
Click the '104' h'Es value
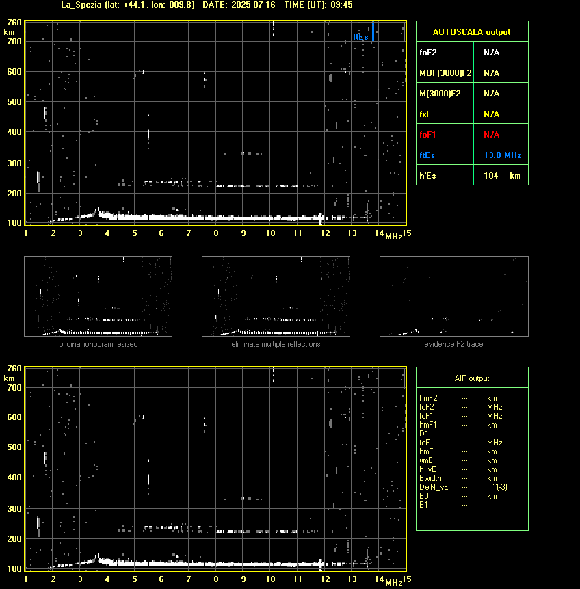[x=490, y=175]
